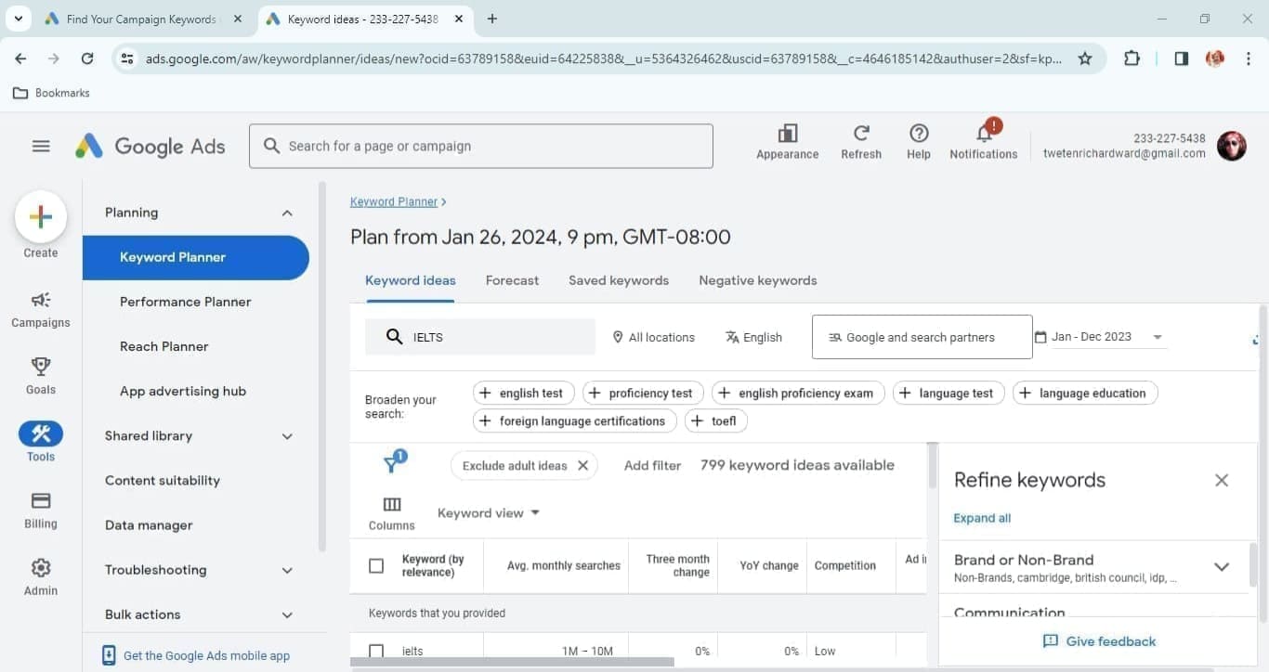Open the Jan - Dec 2023 date range dropdown

pyautogui.click(x=1100, y=337)
